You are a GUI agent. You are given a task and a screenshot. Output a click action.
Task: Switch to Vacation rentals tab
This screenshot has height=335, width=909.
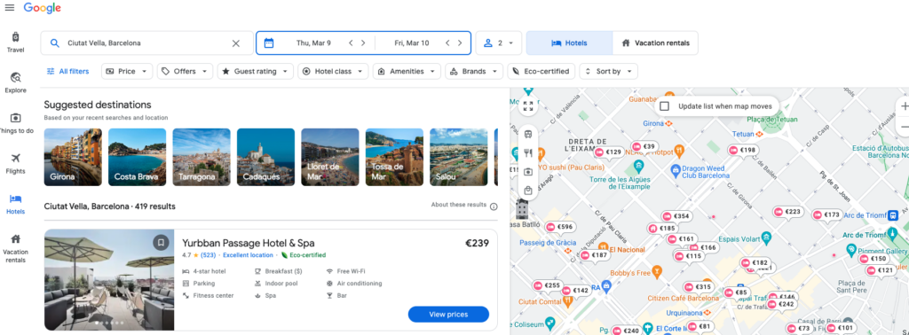coord(655,43)
